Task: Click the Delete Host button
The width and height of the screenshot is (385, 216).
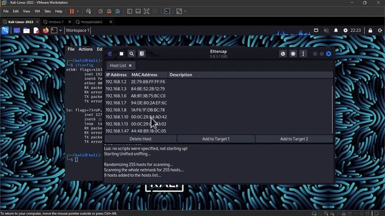Action: click(x=140, y=139)
